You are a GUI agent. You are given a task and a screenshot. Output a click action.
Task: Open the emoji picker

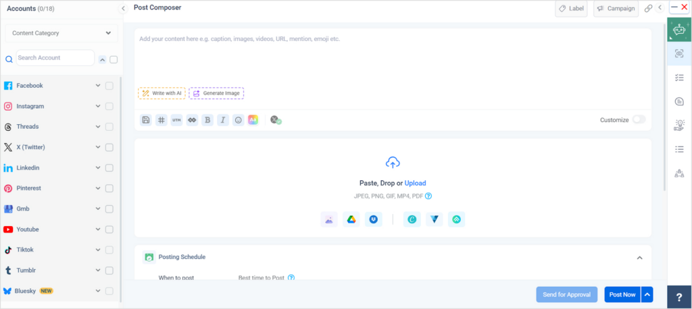coord(239,120)
